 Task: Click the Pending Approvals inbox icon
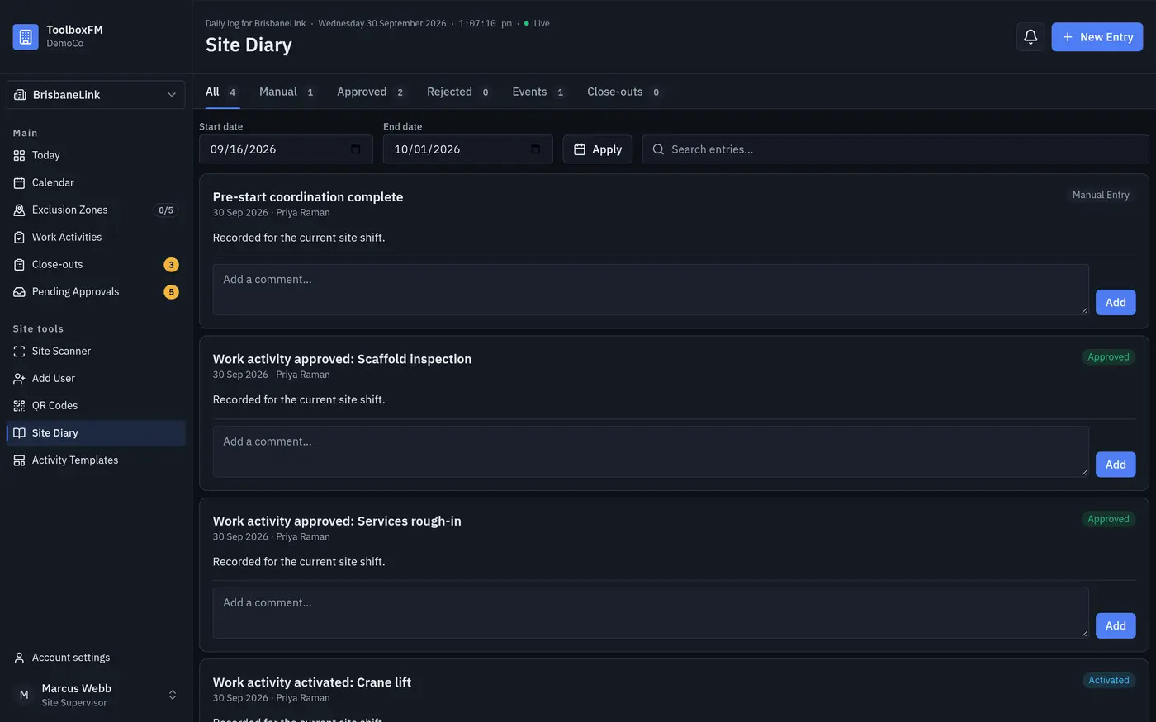coord(19,291)
